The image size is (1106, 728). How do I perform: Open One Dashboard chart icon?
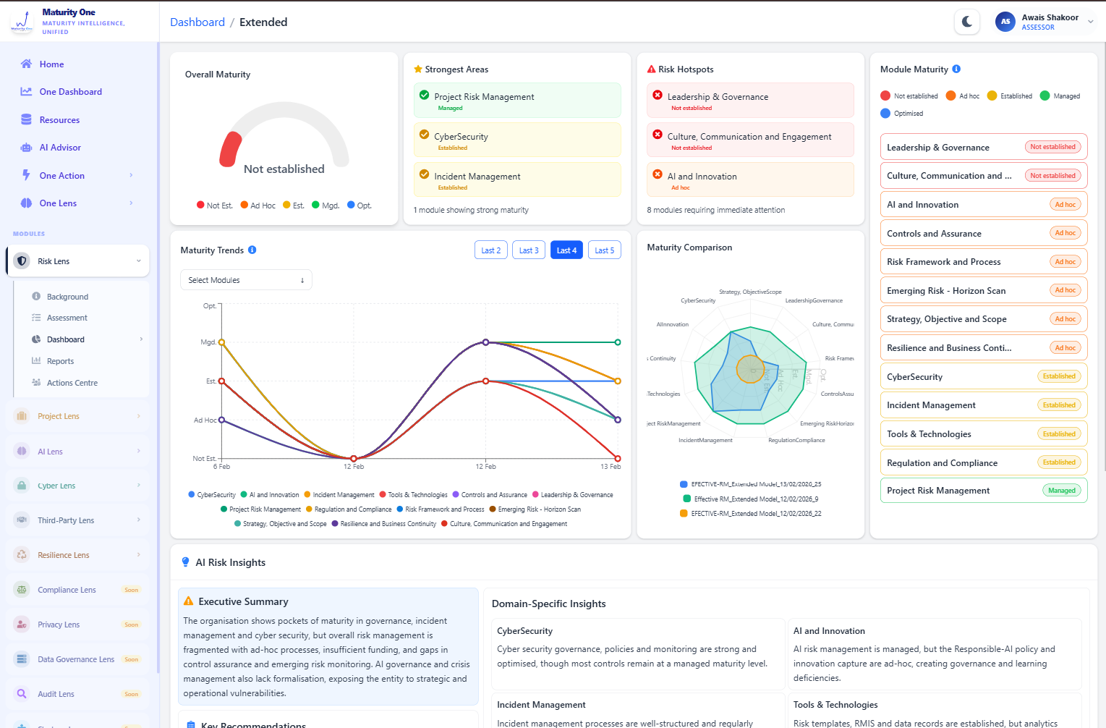click(x=26, y=92)
